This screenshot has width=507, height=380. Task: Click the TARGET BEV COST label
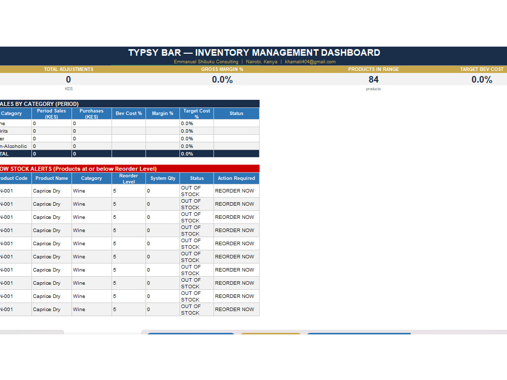click(482, 69)
